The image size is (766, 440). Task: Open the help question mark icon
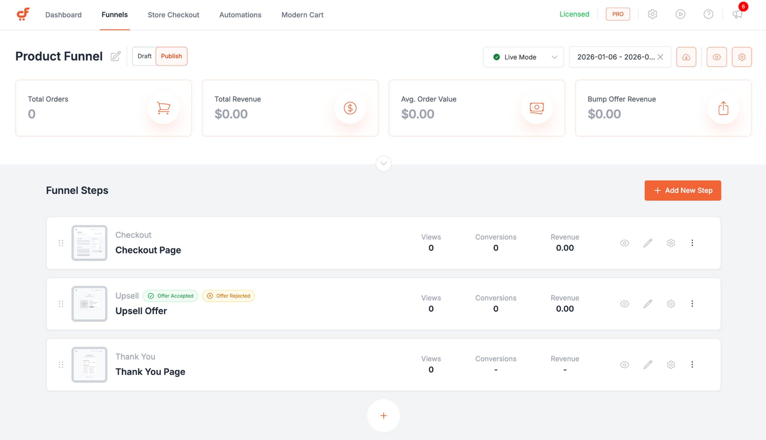click(708, 14)
